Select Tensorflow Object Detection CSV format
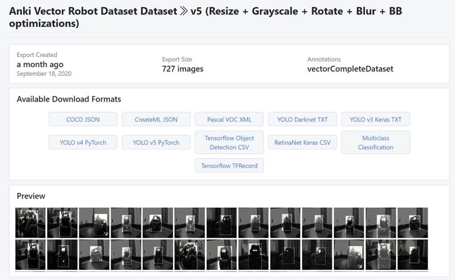This screenshot has width=455, height=280. click(229, 142)
